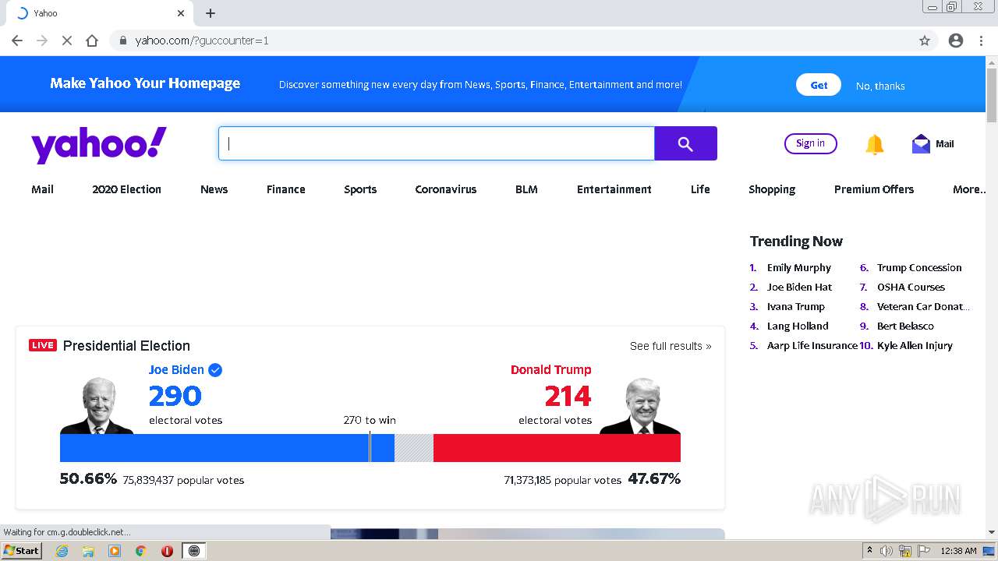Open trending topic Trump Concession
The image size is (998, 561).
[919, 267]
